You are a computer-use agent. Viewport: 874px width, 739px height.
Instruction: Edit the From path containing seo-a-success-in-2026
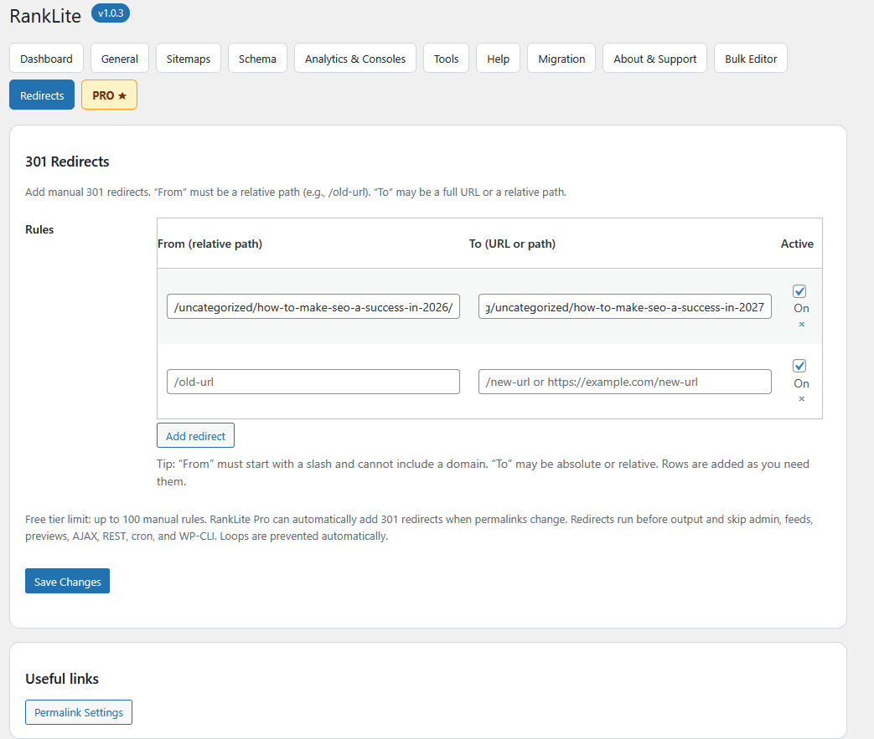point(313,306)
